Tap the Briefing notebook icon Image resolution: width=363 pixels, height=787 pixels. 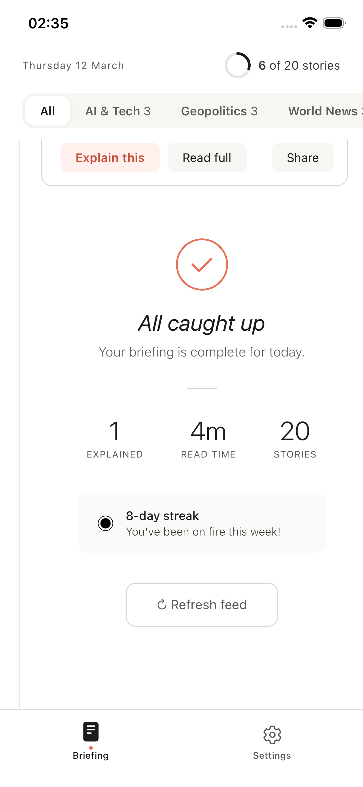pyautogui.click(x=91, y=731)
